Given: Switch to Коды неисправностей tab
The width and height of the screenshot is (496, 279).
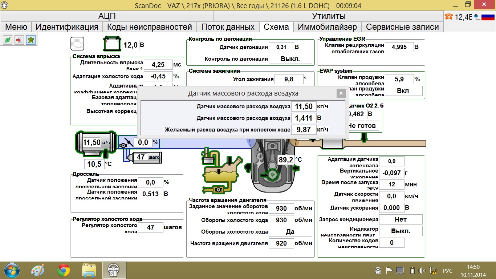Looking at the screenshot, I should 150,27.
